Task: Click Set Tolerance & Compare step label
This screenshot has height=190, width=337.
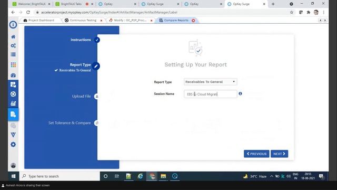Action: (70, 123)
